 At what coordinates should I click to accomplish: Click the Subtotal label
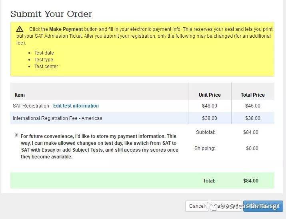206,132
